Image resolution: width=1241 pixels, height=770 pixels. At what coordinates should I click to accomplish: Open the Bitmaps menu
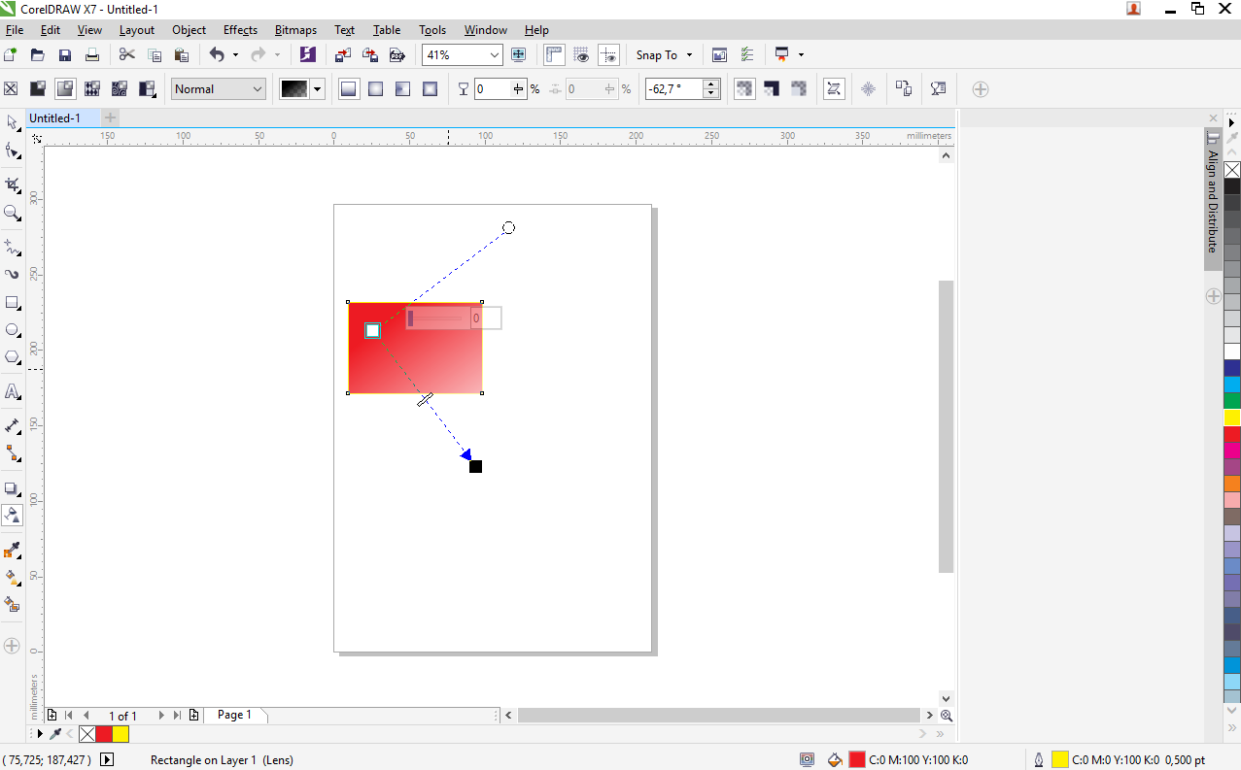(x=295, y=30)
